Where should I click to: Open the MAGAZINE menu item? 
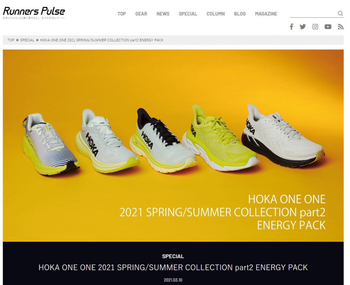266,14
